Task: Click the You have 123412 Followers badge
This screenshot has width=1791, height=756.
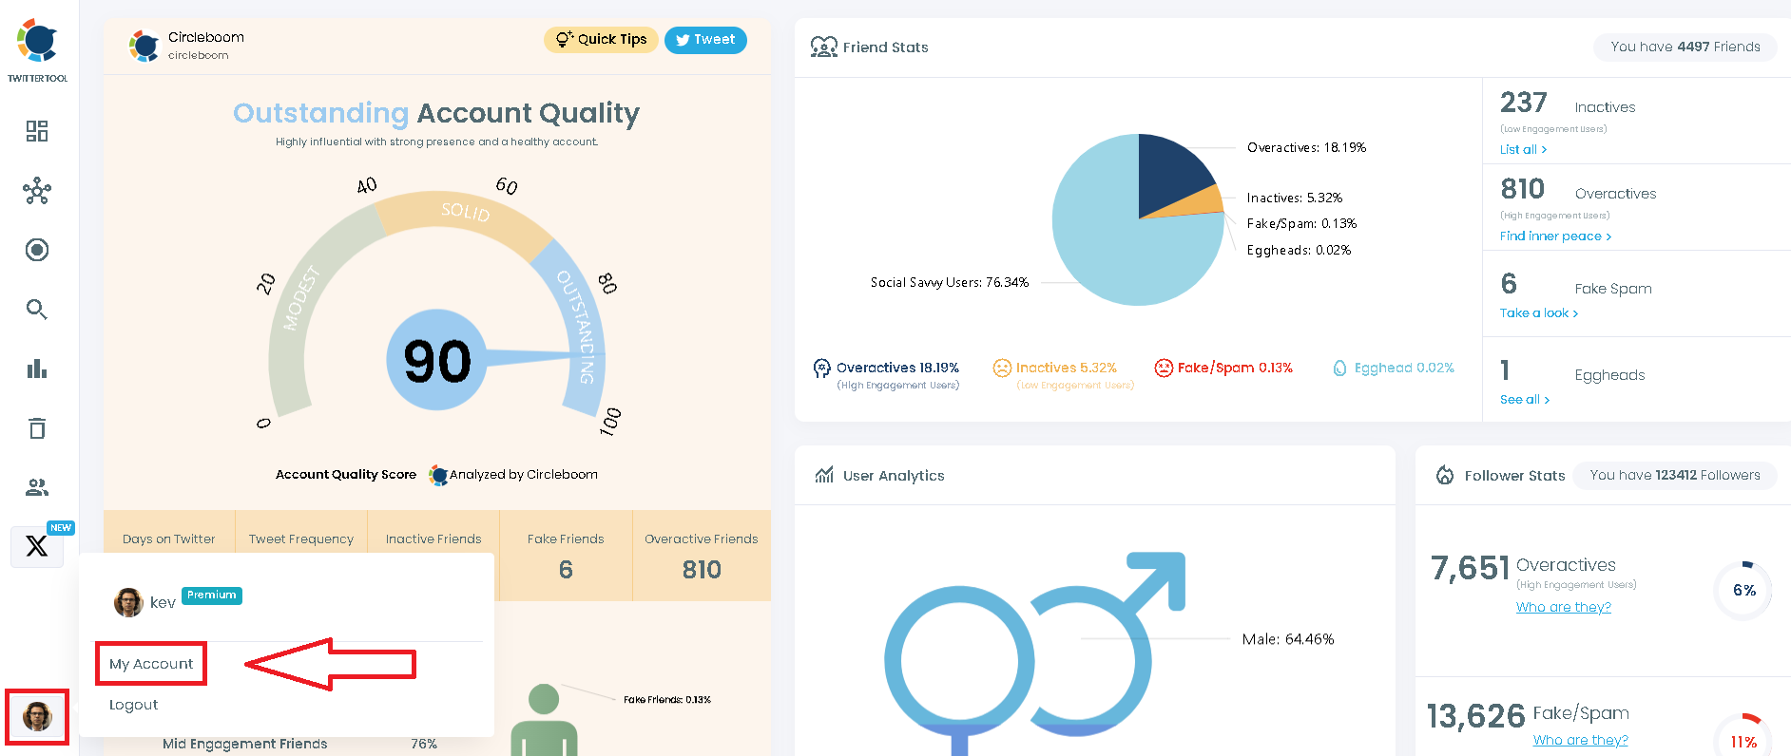Action: click(1675, 475)
